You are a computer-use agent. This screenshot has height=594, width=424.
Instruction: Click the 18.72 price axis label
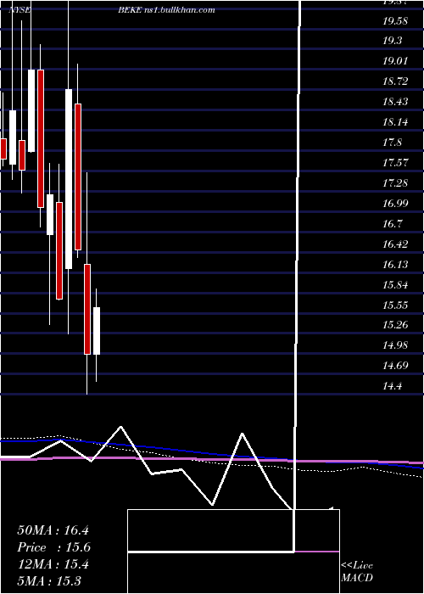point(395,81)
